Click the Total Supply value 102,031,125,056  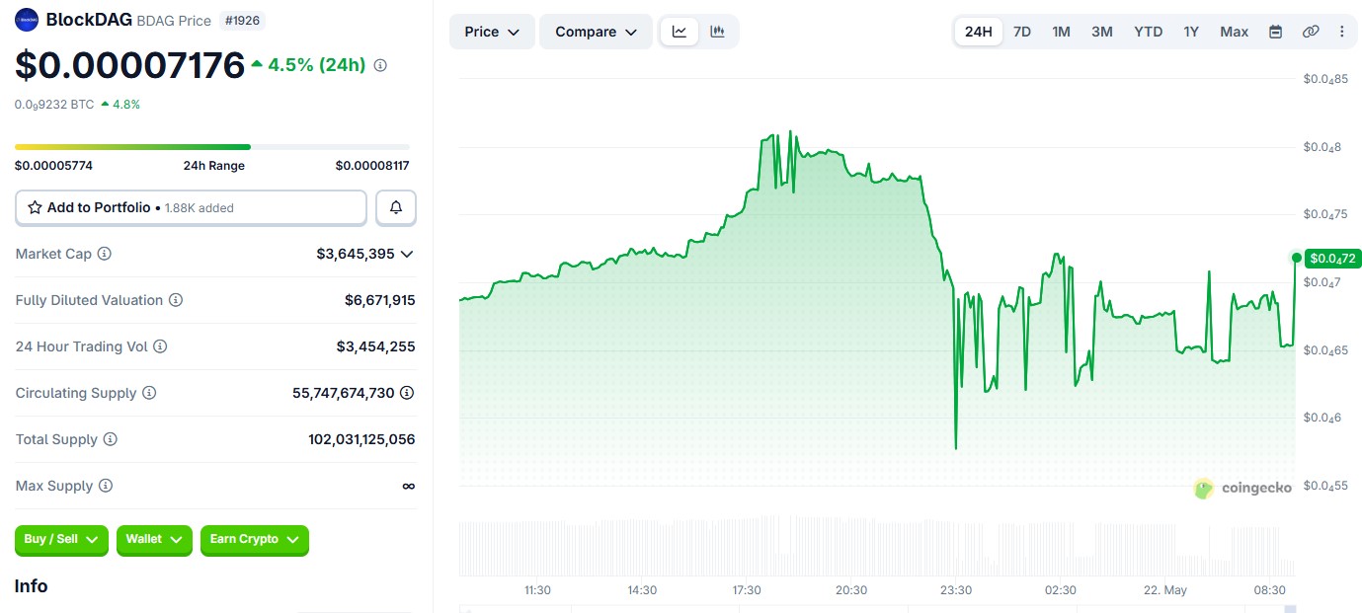tap(361, 439)
